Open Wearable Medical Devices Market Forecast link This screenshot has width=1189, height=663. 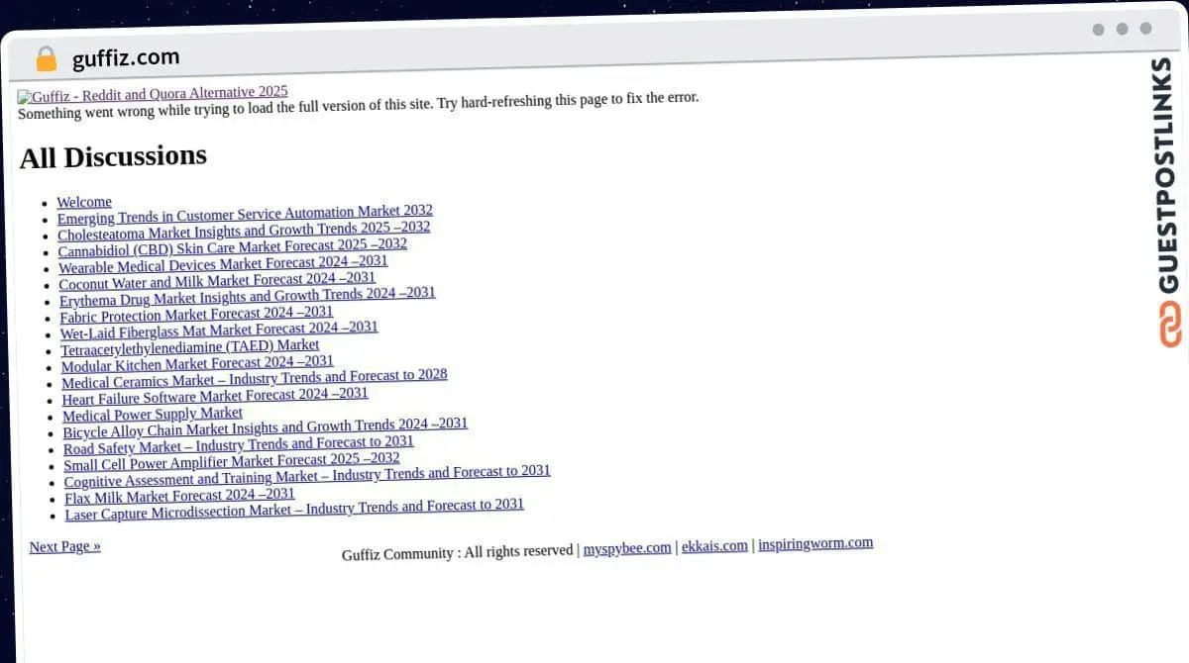pos(223,264)
